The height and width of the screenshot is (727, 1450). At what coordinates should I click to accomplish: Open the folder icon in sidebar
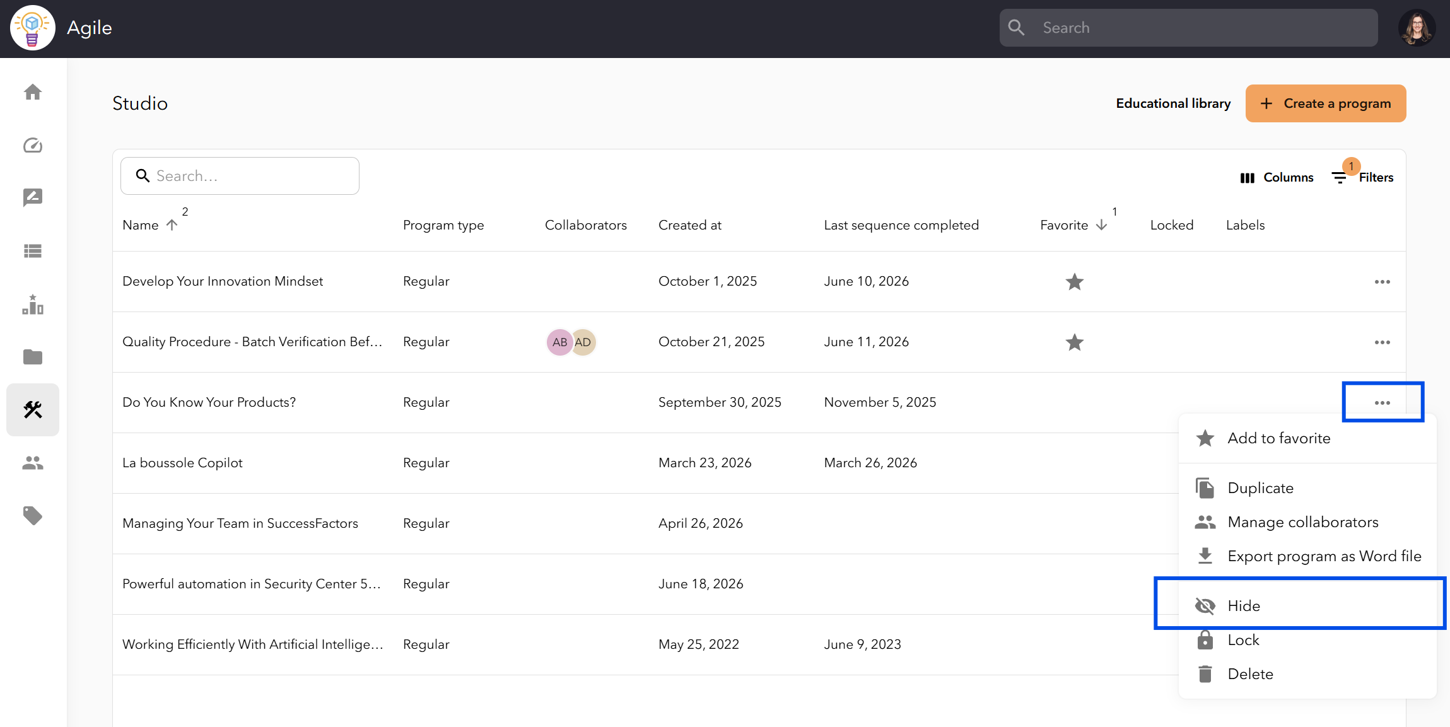tap(33, 357)
